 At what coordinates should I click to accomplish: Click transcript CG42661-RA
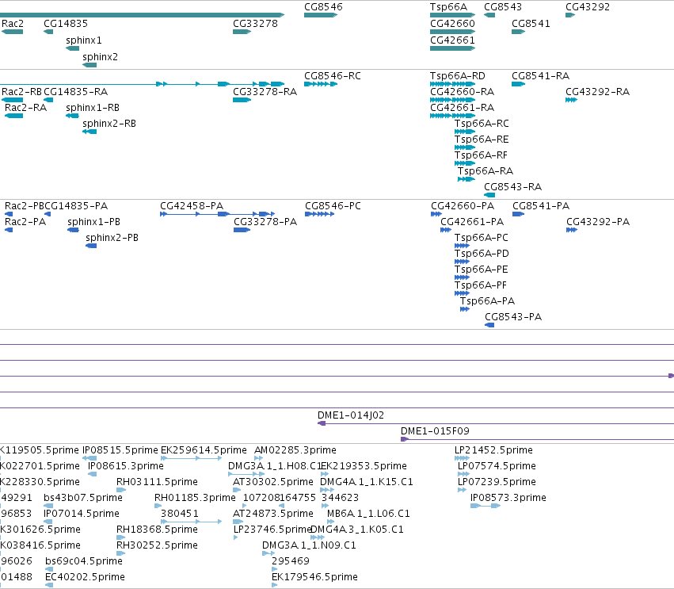click(x=462, y=108)
